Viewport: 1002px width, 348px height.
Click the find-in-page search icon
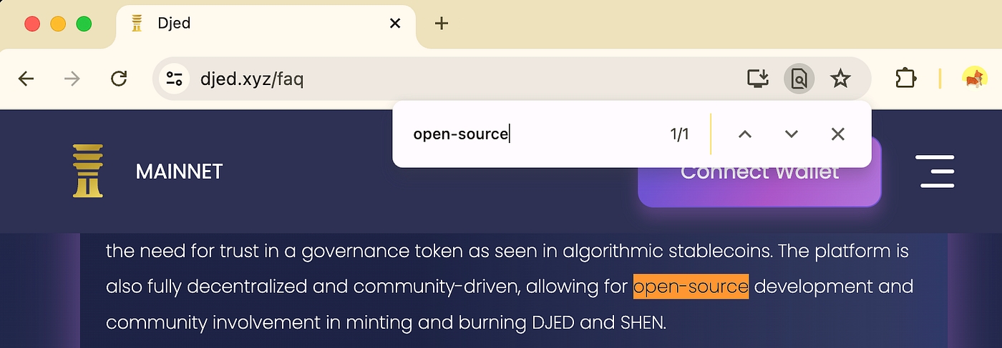tap(799, 79)
